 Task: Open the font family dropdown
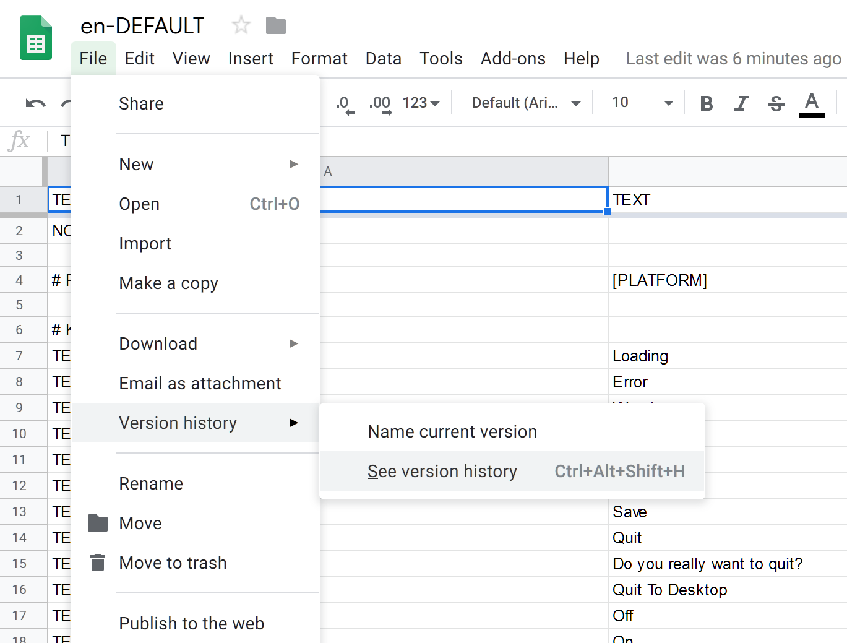(526, 103)
